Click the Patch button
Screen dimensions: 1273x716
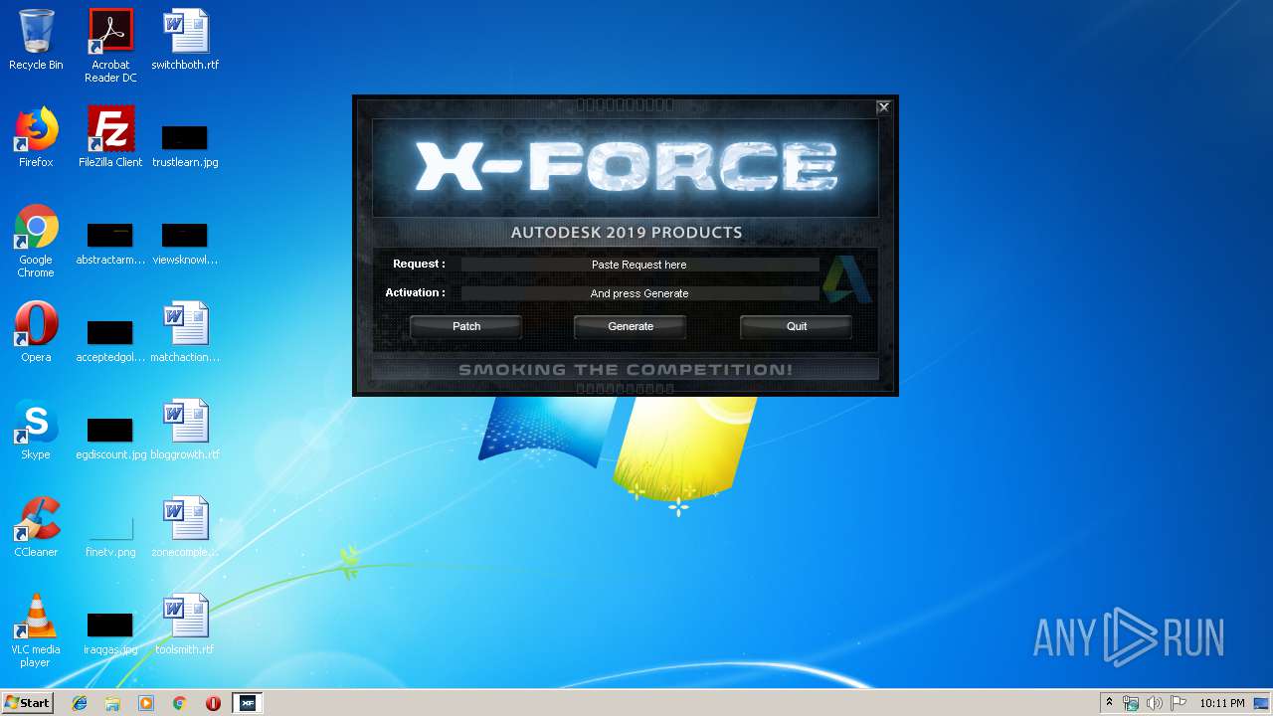(466, 326)
